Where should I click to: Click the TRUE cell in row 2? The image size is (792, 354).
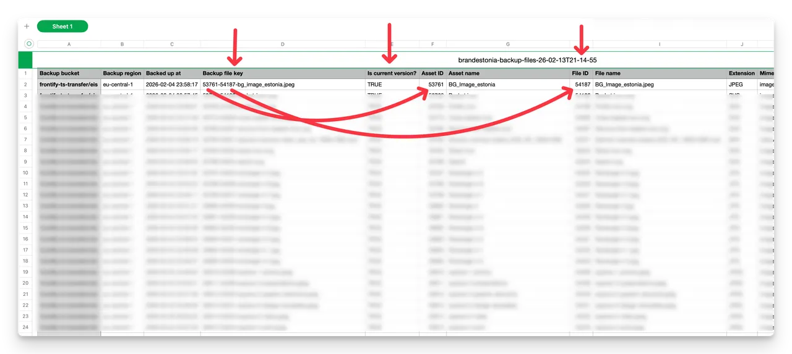coord(392,85)
